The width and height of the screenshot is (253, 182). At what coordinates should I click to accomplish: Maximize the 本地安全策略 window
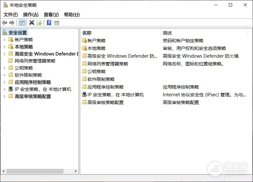click(230, 5)
